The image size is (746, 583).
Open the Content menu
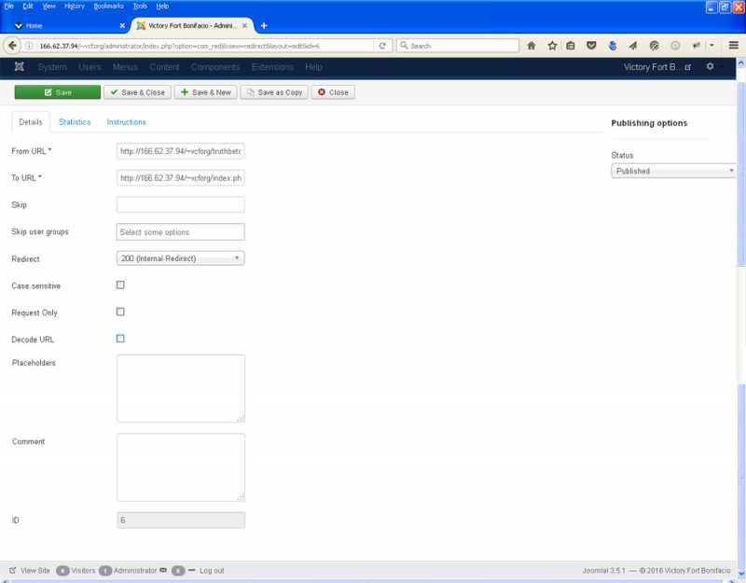(165, 67)
